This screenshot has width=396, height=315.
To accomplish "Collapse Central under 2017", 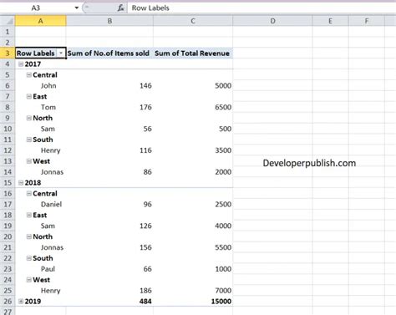I will click(28, 75).
